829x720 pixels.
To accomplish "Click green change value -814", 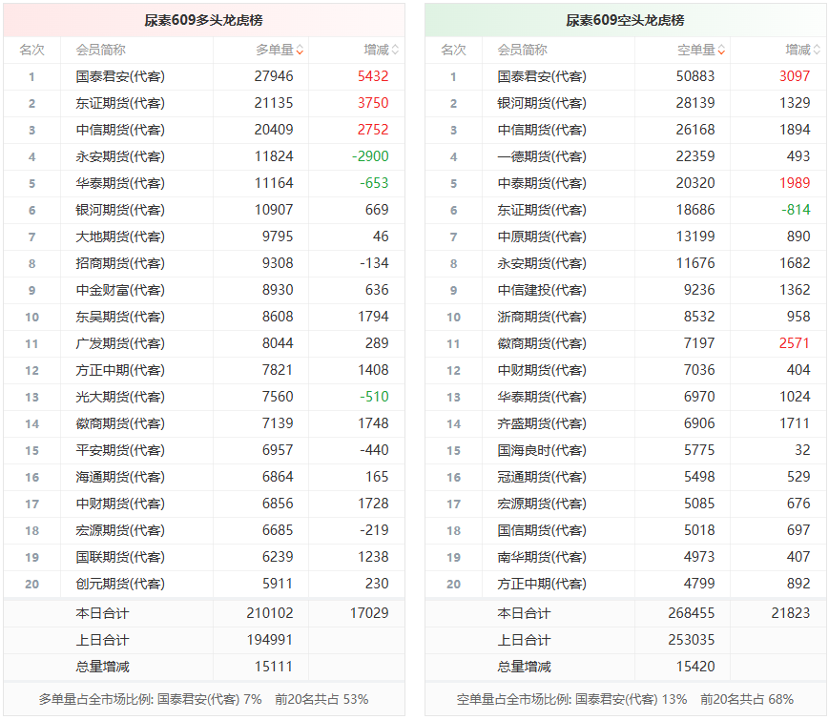I will [x=796, y=210].
